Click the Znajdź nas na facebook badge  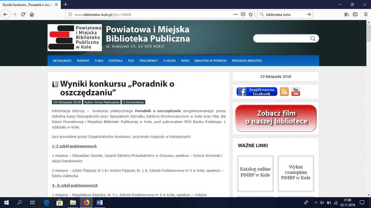(x=257, y=92)
